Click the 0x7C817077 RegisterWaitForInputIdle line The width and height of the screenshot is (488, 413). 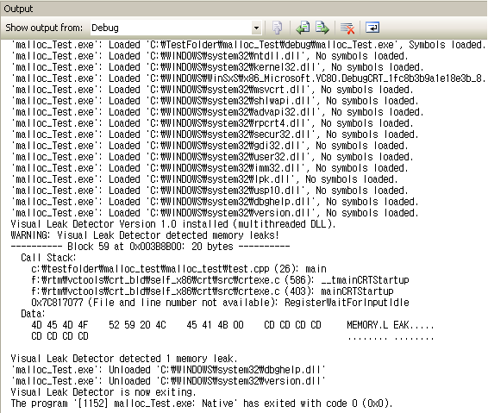220,303
